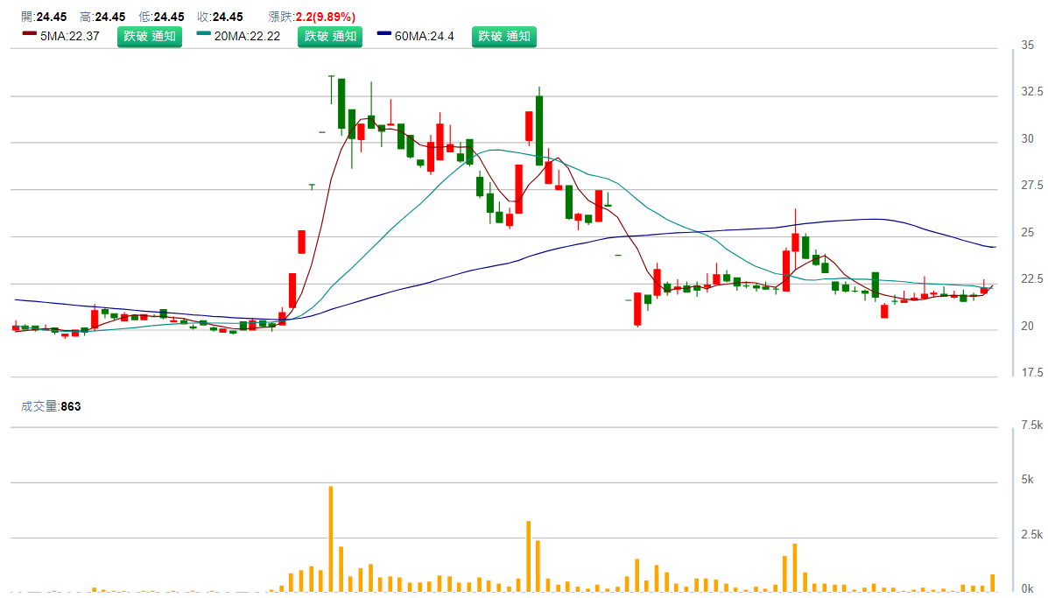Select the 60MA:24.4 legend label
The image size is (1048, 598).
click(x=425, y=37)
